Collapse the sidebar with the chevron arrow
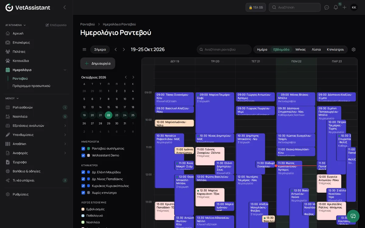The width and height of the screenshot is (365, 228). [64, 7]
